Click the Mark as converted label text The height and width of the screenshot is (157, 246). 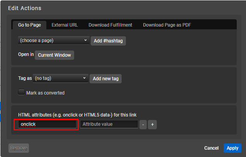[x=45, y=93]
